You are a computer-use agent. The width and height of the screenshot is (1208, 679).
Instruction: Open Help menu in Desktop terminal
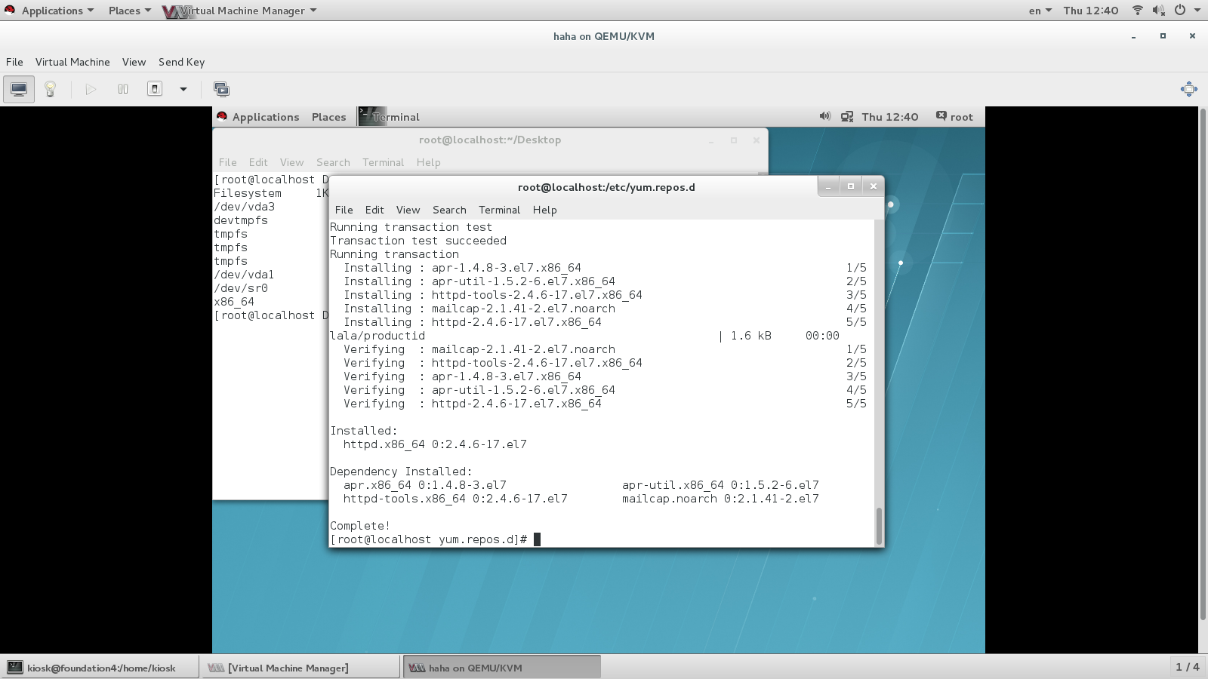428,162
